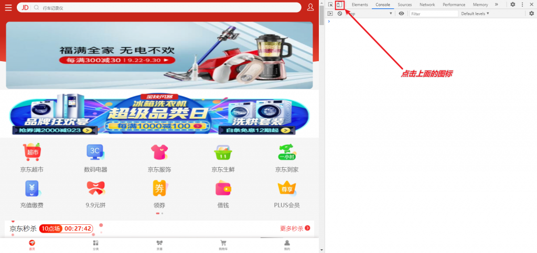The image size is (537, 253).
Task: Go to 我的 bottom nav
Action: coord(287,245)
